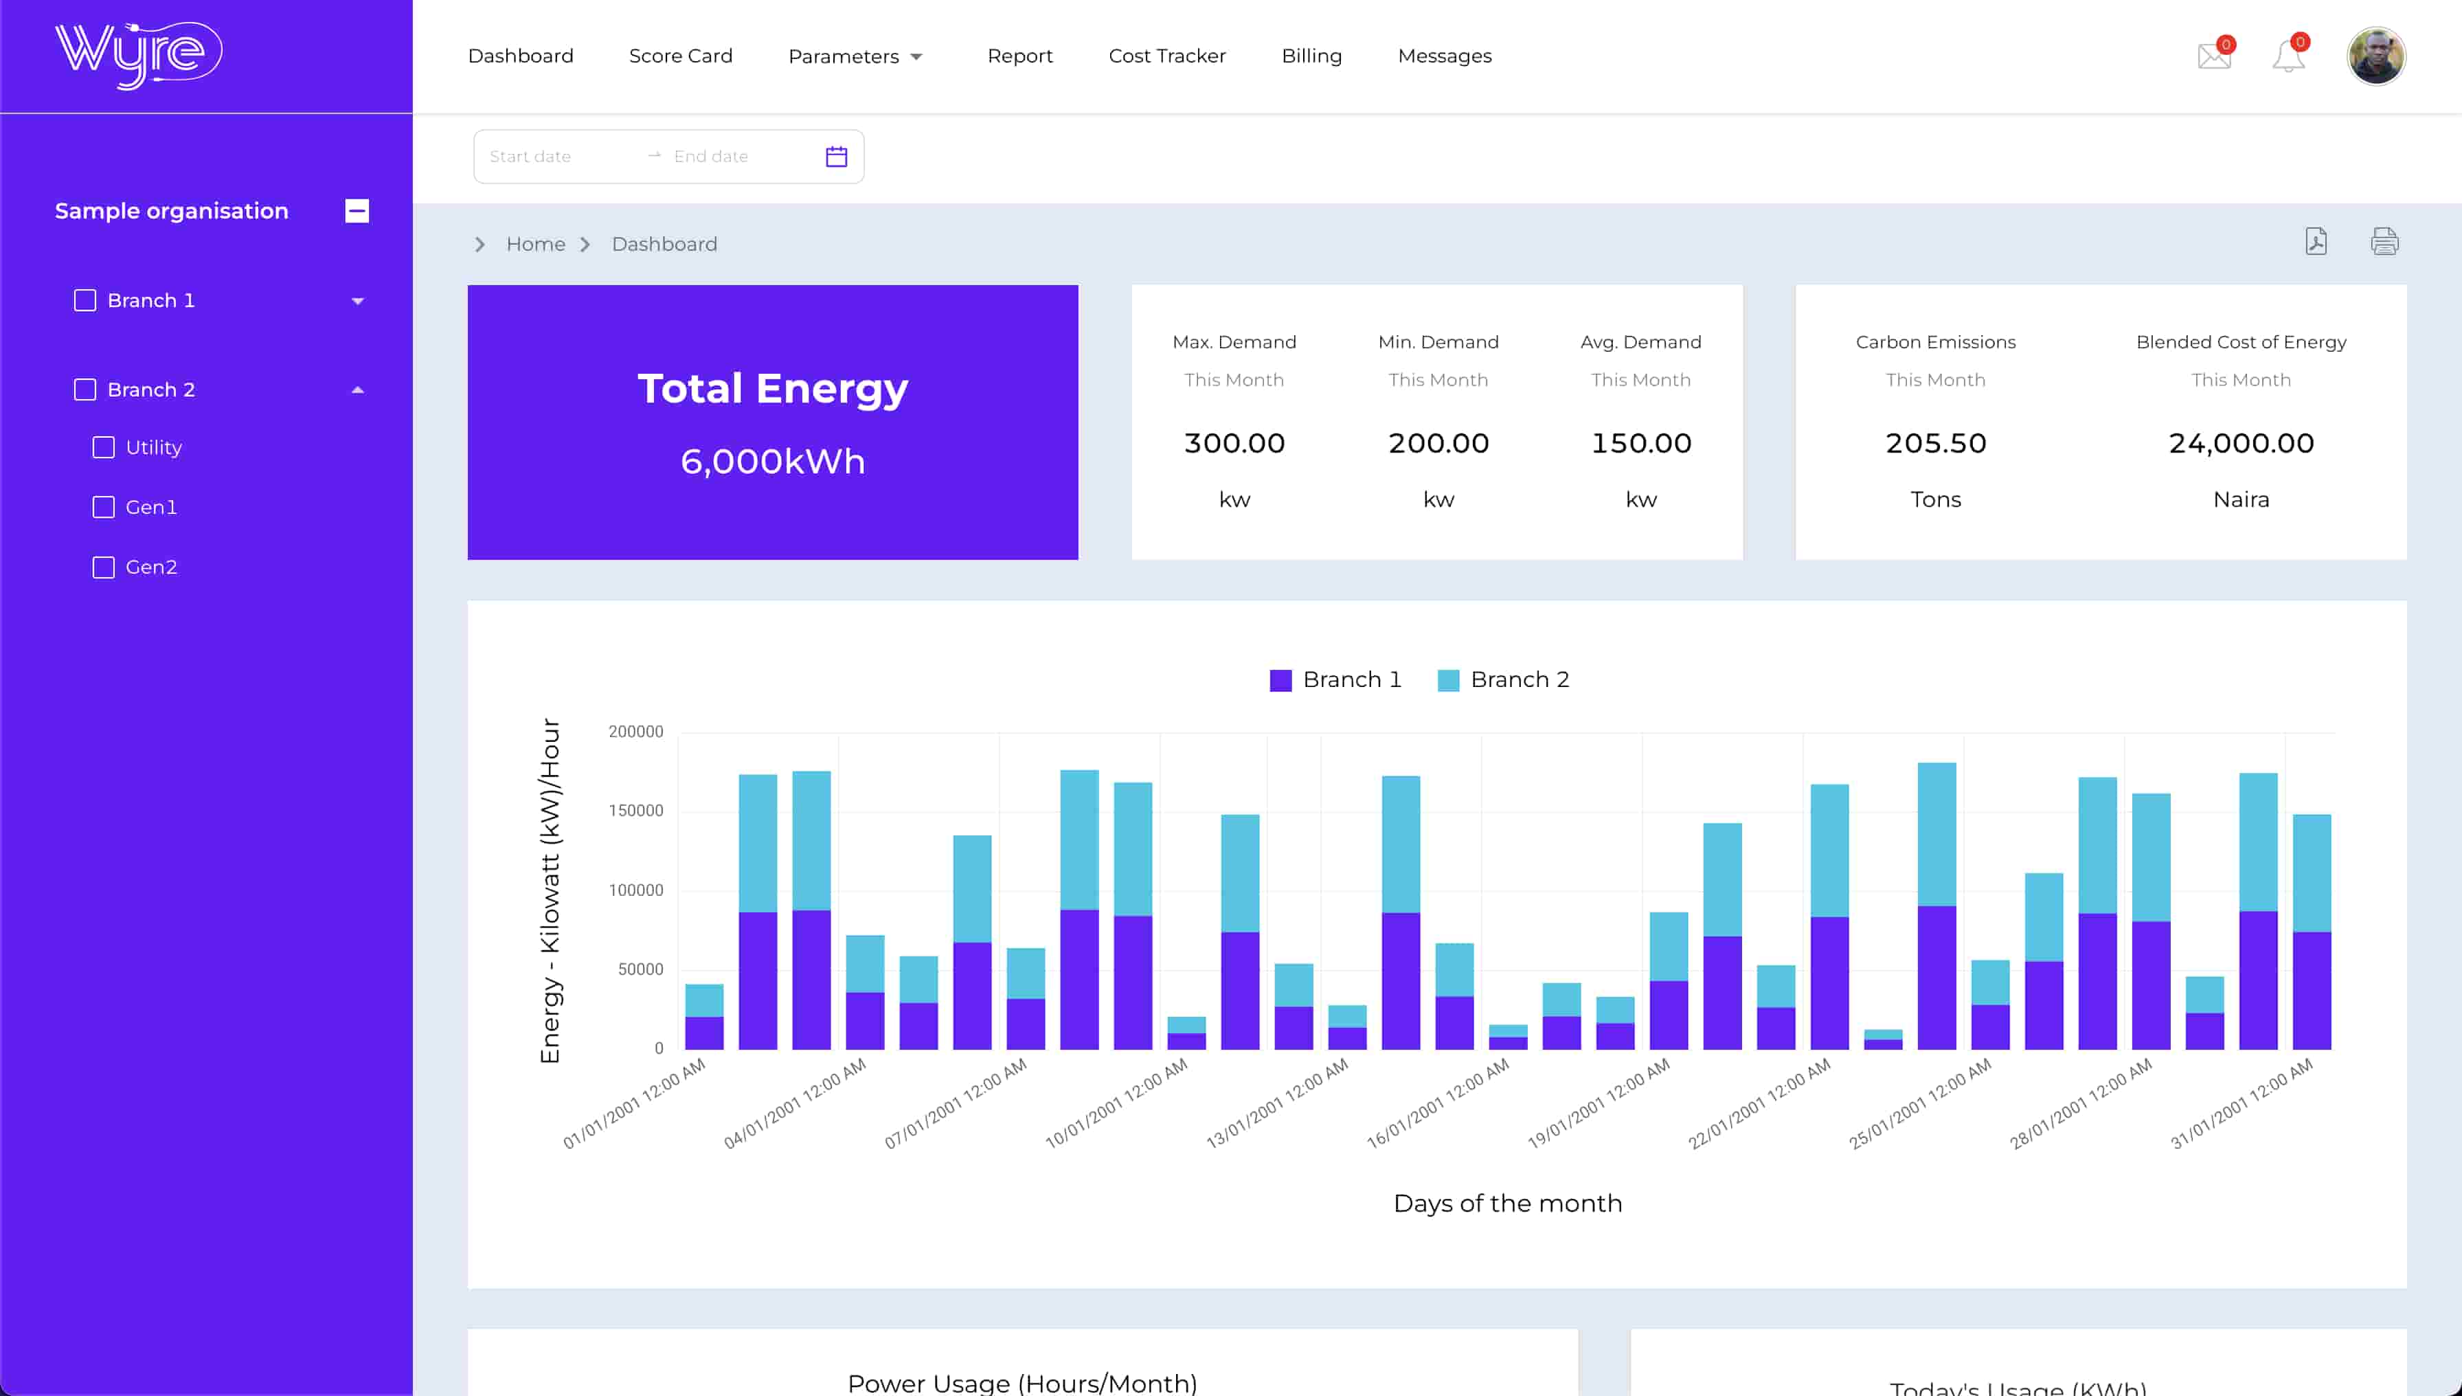
Task: Open the user profile avatar
Action: point(2375,56)
